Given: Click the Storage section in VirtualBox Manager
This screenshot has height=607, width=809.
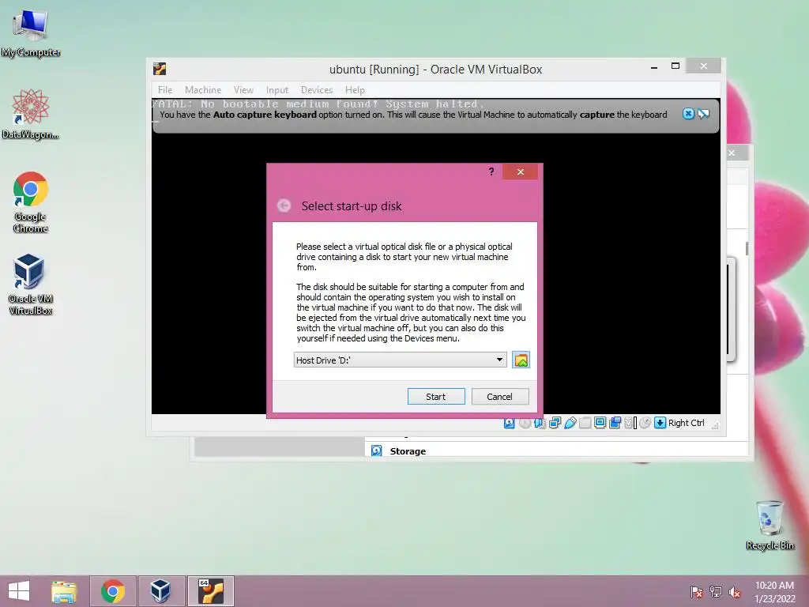Looking at the screenshot, I should tap(408, 451).
